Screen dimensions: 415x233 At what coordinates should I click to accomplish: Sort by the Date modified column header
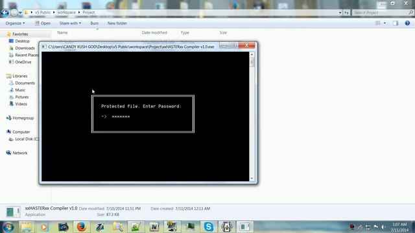click(x=154, y=32)
